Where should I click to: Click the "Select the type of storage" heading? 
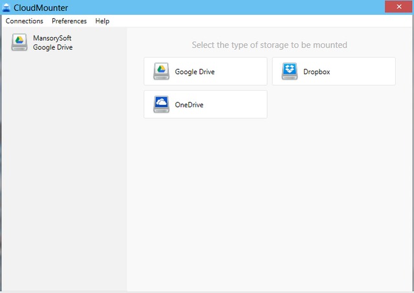pyautogui.click(x=269, y=45)
